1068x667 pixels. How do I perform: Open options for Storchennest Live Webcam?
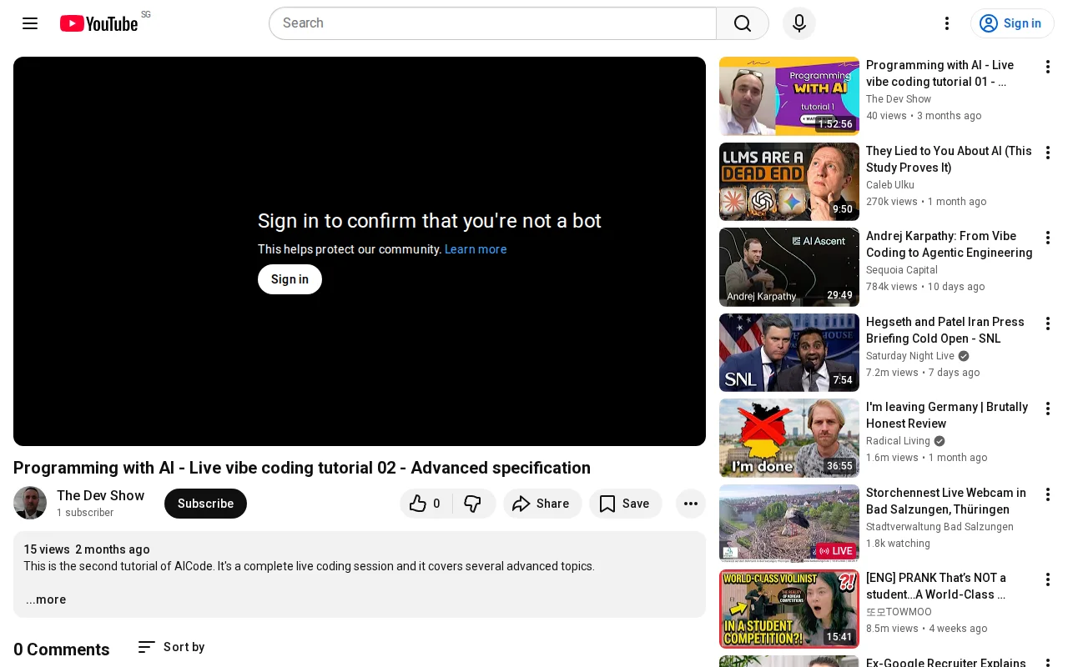[1048, 494]
